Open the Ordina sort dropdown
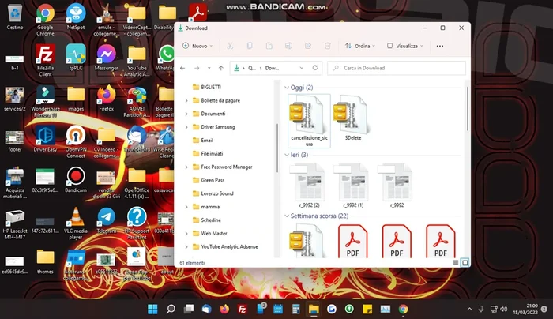This screenshot has width=553, height=319. tap(360, 46)
